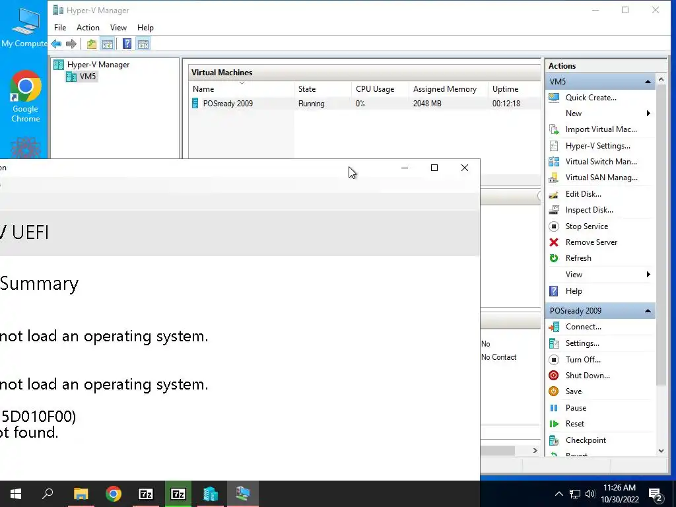Open Quick Create in Actions pane

pos(591,98)
